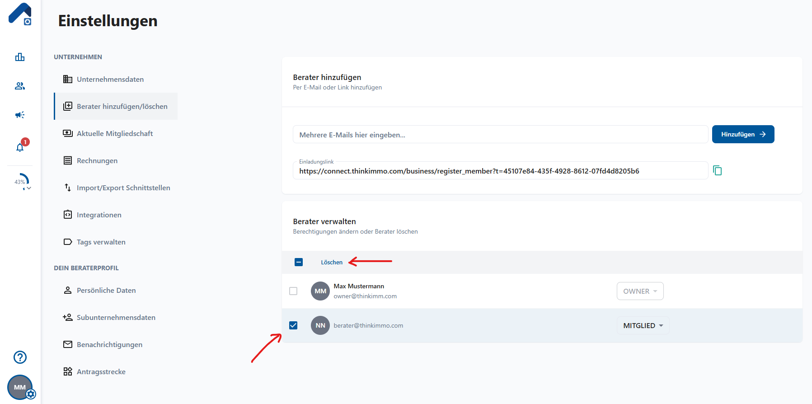
Task: Uncheck the berater@thinkimmo.com checkbox
Action: 293,325
